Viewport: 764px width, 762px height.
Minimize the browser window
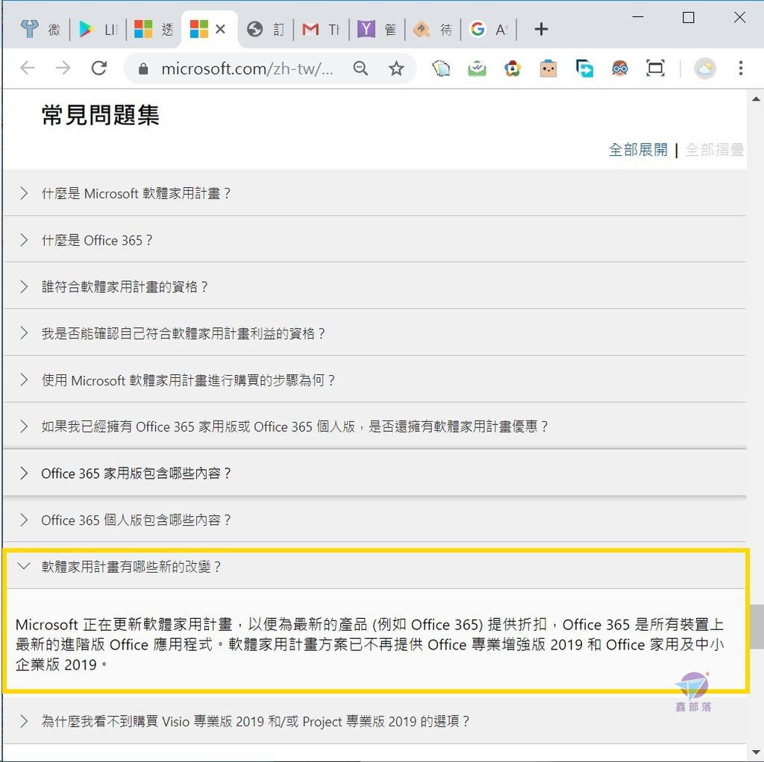click(x=638, y=18)
